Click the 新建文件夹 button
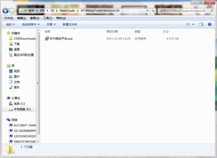 coord(70,24)
